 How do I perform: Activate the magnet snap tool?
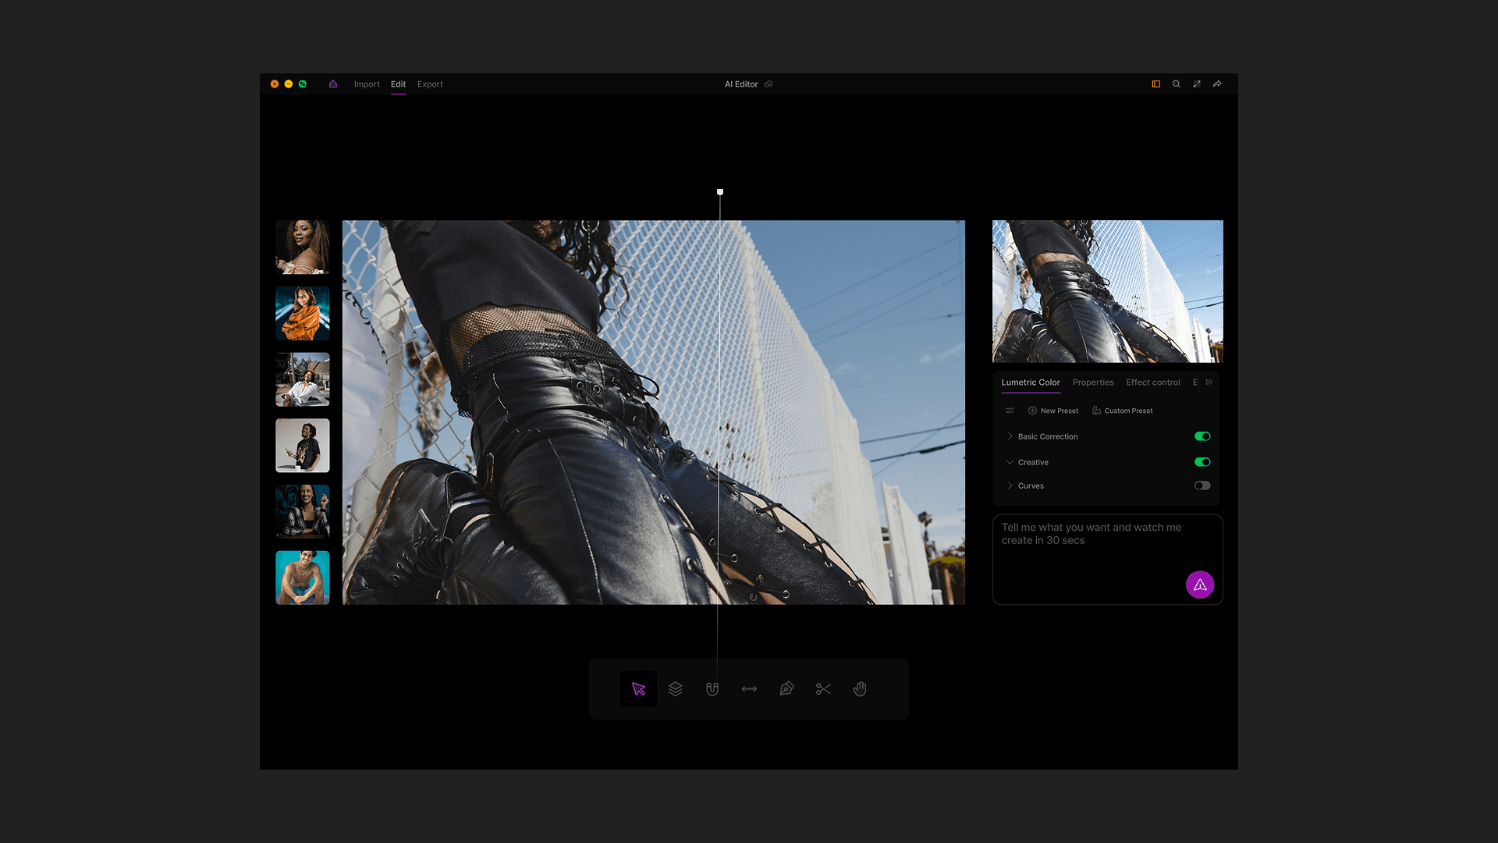pyautogui.click(x=712, y=689)
